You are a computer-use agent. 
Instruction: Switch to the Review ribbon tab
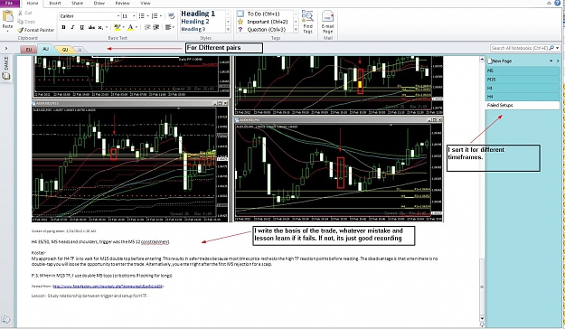tap(123, 3)
